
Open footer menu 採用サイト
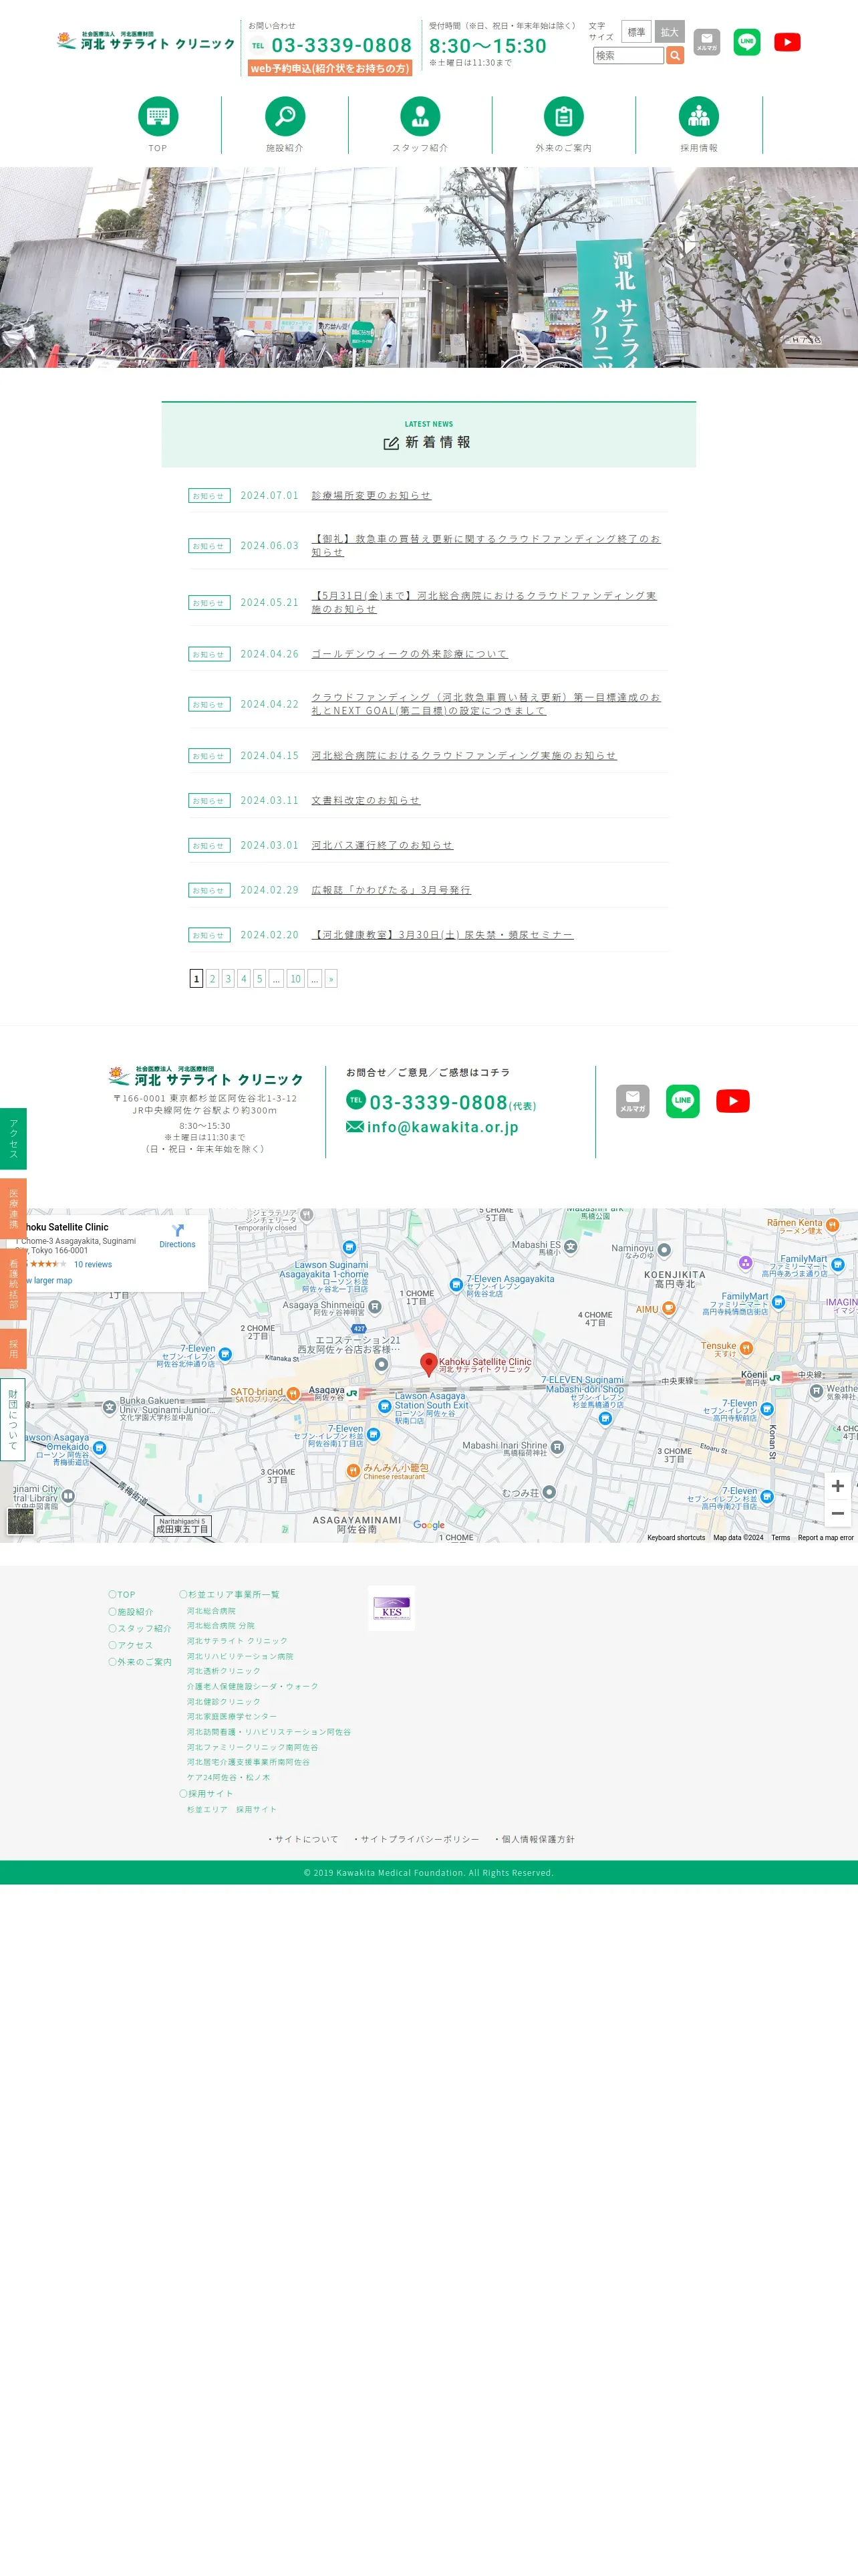(206, 1793)
